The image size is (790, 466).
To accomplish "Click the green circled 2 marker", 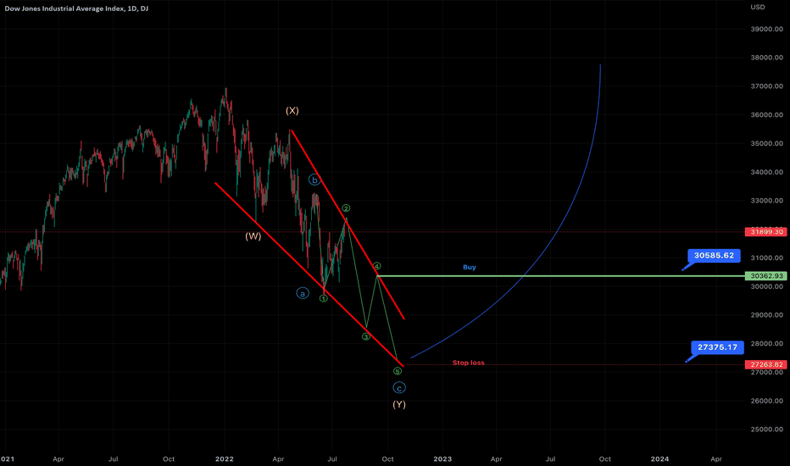I will pyautogui.click(x=346, y=208).
